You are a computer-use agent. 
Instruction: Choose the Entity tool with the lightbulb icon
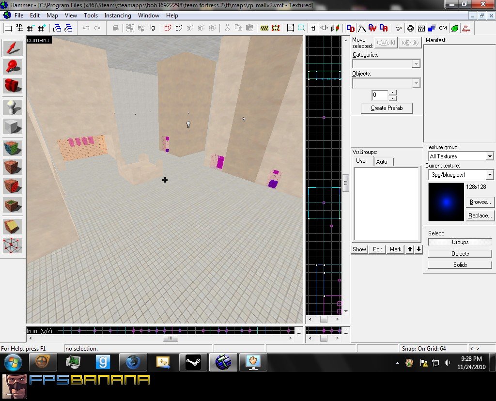tap(13, 107)
